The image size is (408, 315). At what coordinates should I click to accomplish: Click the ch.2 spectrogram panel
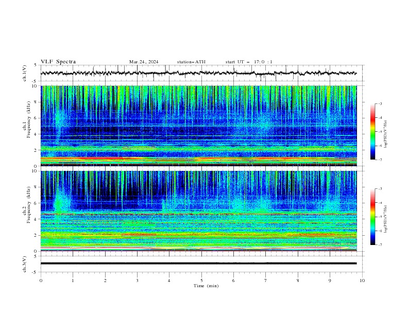pos(198,211)
